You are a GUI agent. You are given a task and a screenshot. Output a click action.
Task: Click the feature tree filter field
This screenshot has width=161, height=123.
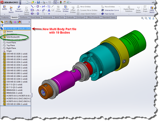tap(15, 25)
